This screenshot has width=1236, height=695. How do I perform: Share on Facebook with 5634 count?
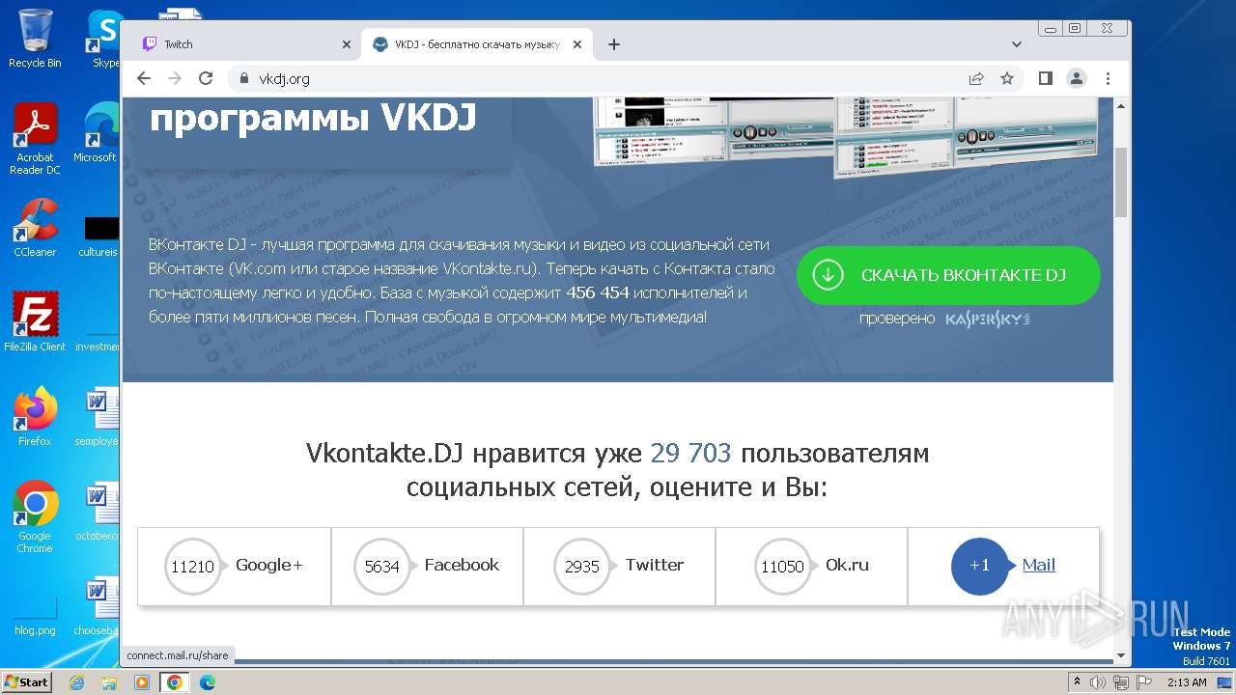[x=427, y=566]
